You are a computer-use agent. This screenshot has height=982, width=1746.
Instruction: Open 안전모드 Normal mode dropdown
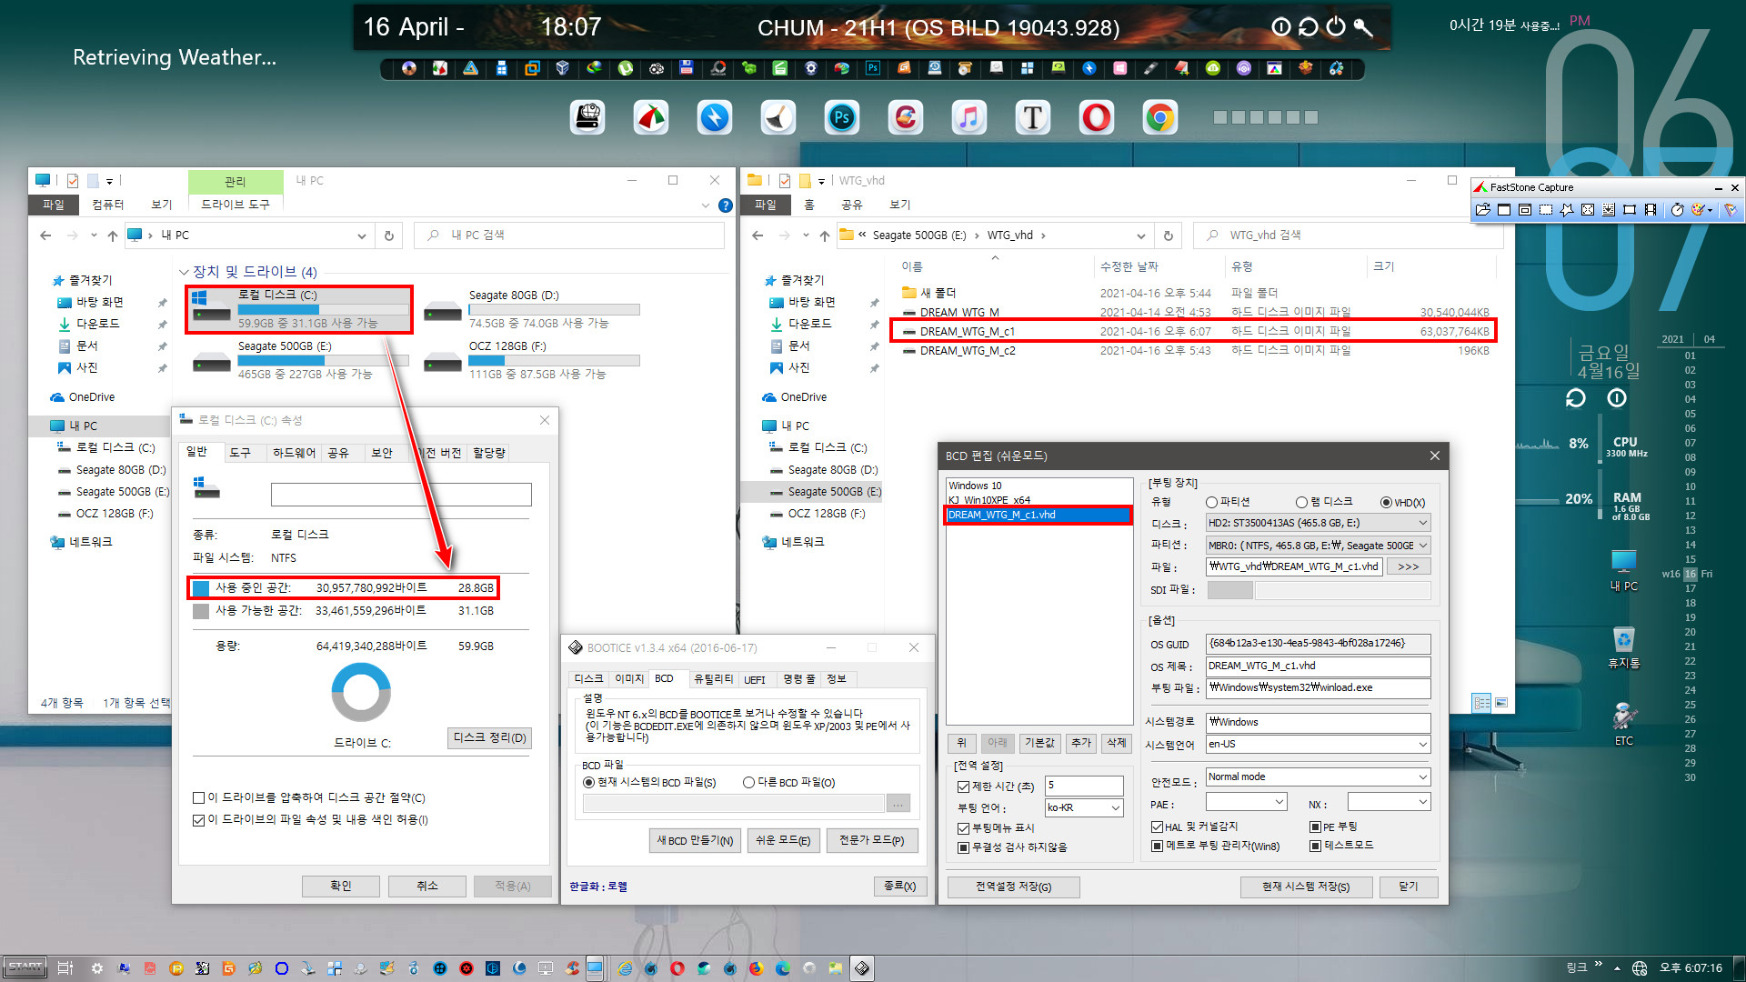pos(1318,777)
